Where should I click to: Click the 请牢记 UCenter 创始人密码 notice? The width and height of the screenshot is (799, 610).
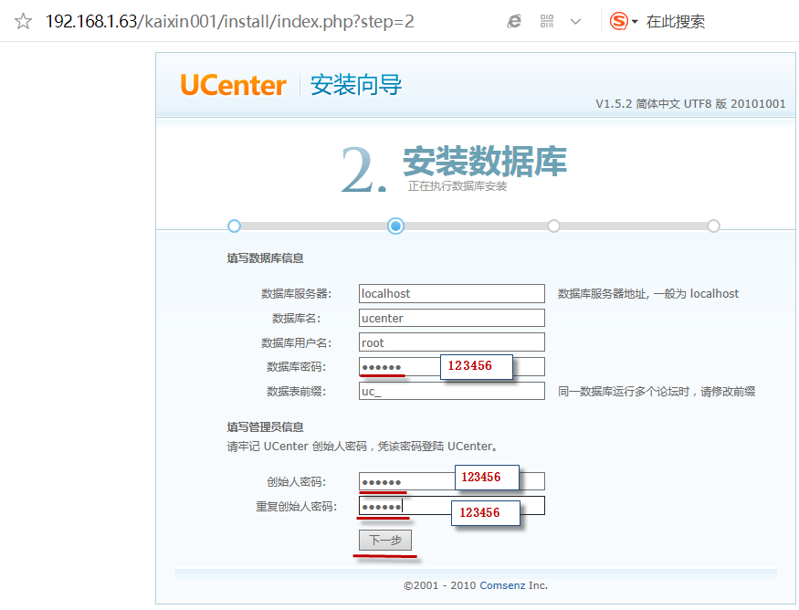pyautogui.click(x=363, y=447)
